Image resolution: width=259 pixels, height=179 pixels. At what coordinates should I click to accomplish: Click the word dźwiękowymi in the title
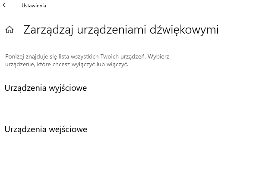[184, 30]
